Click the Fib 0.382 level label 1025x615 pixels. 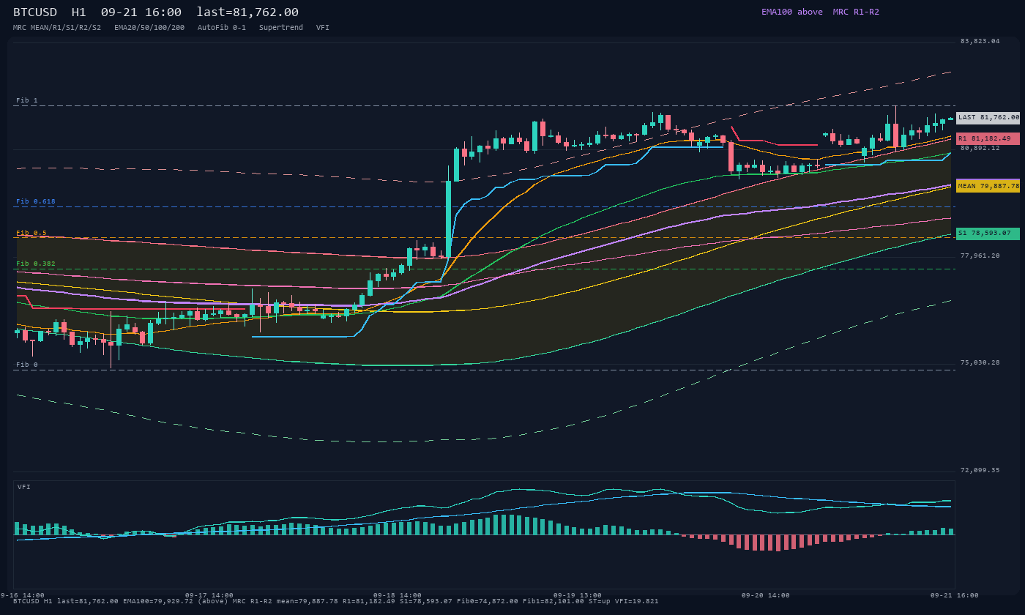tap(36, 264)
